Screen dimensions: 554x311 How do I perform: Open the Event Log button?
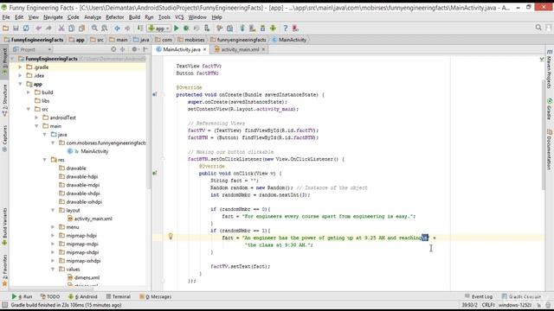click(x=479, y=296)
